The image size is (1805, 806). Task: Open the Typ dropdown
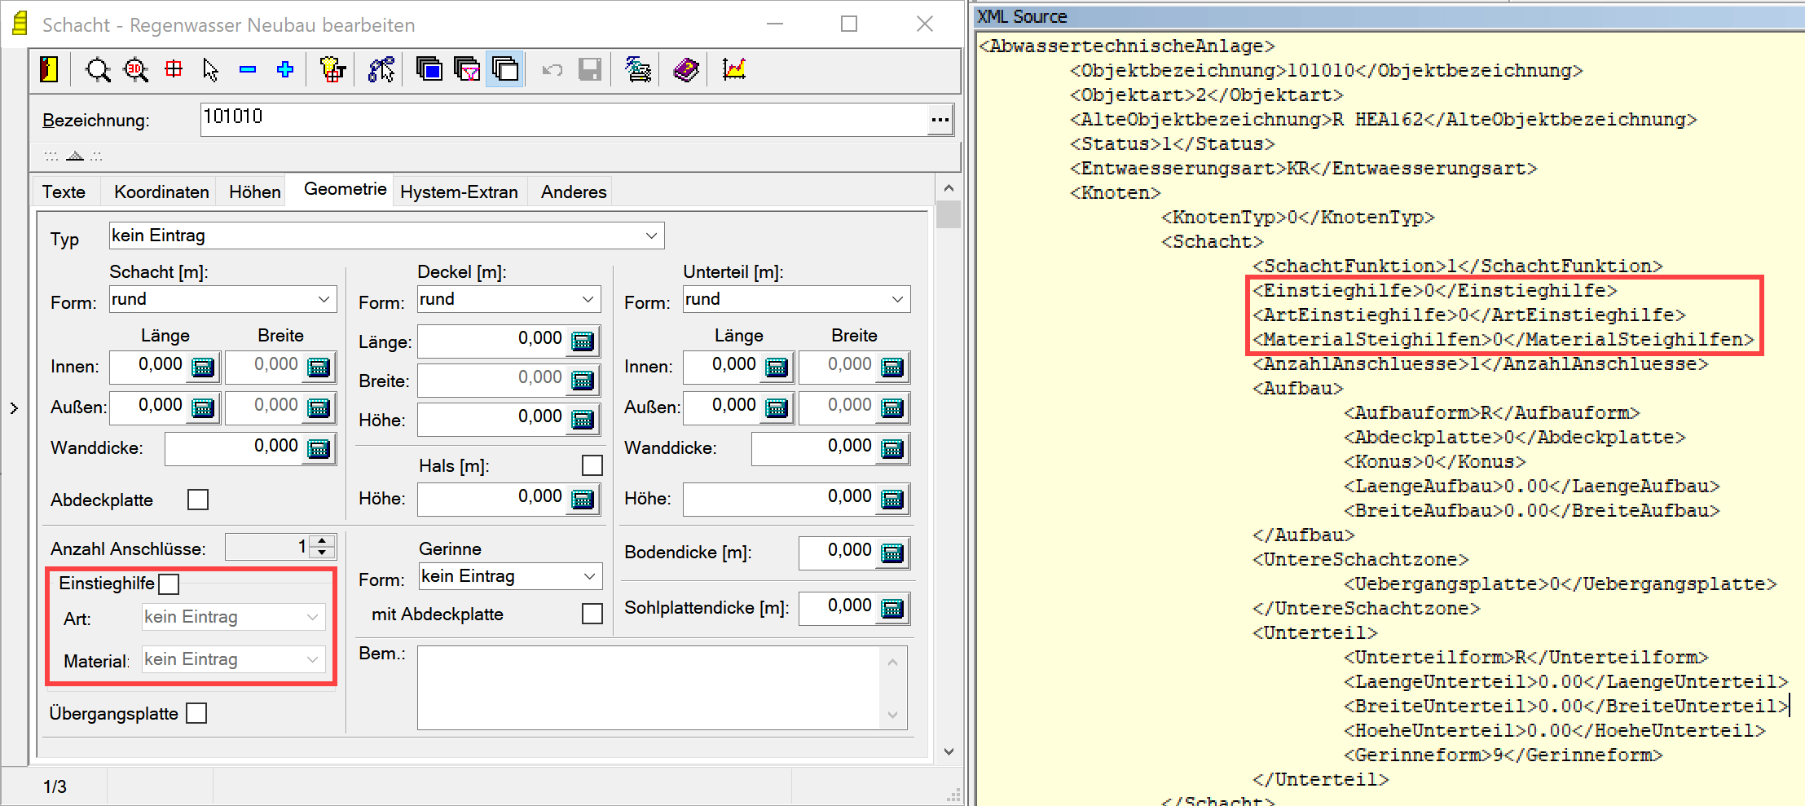click(651, 236)
